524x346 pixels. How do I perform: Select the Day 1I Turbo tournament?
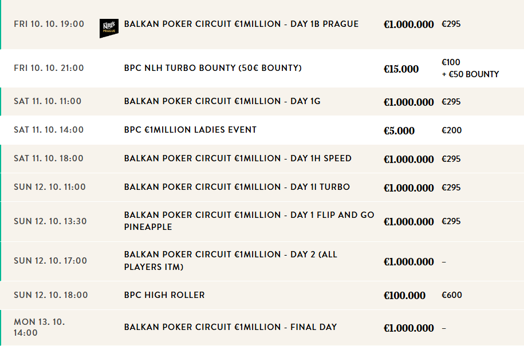[x=237, y=187]
